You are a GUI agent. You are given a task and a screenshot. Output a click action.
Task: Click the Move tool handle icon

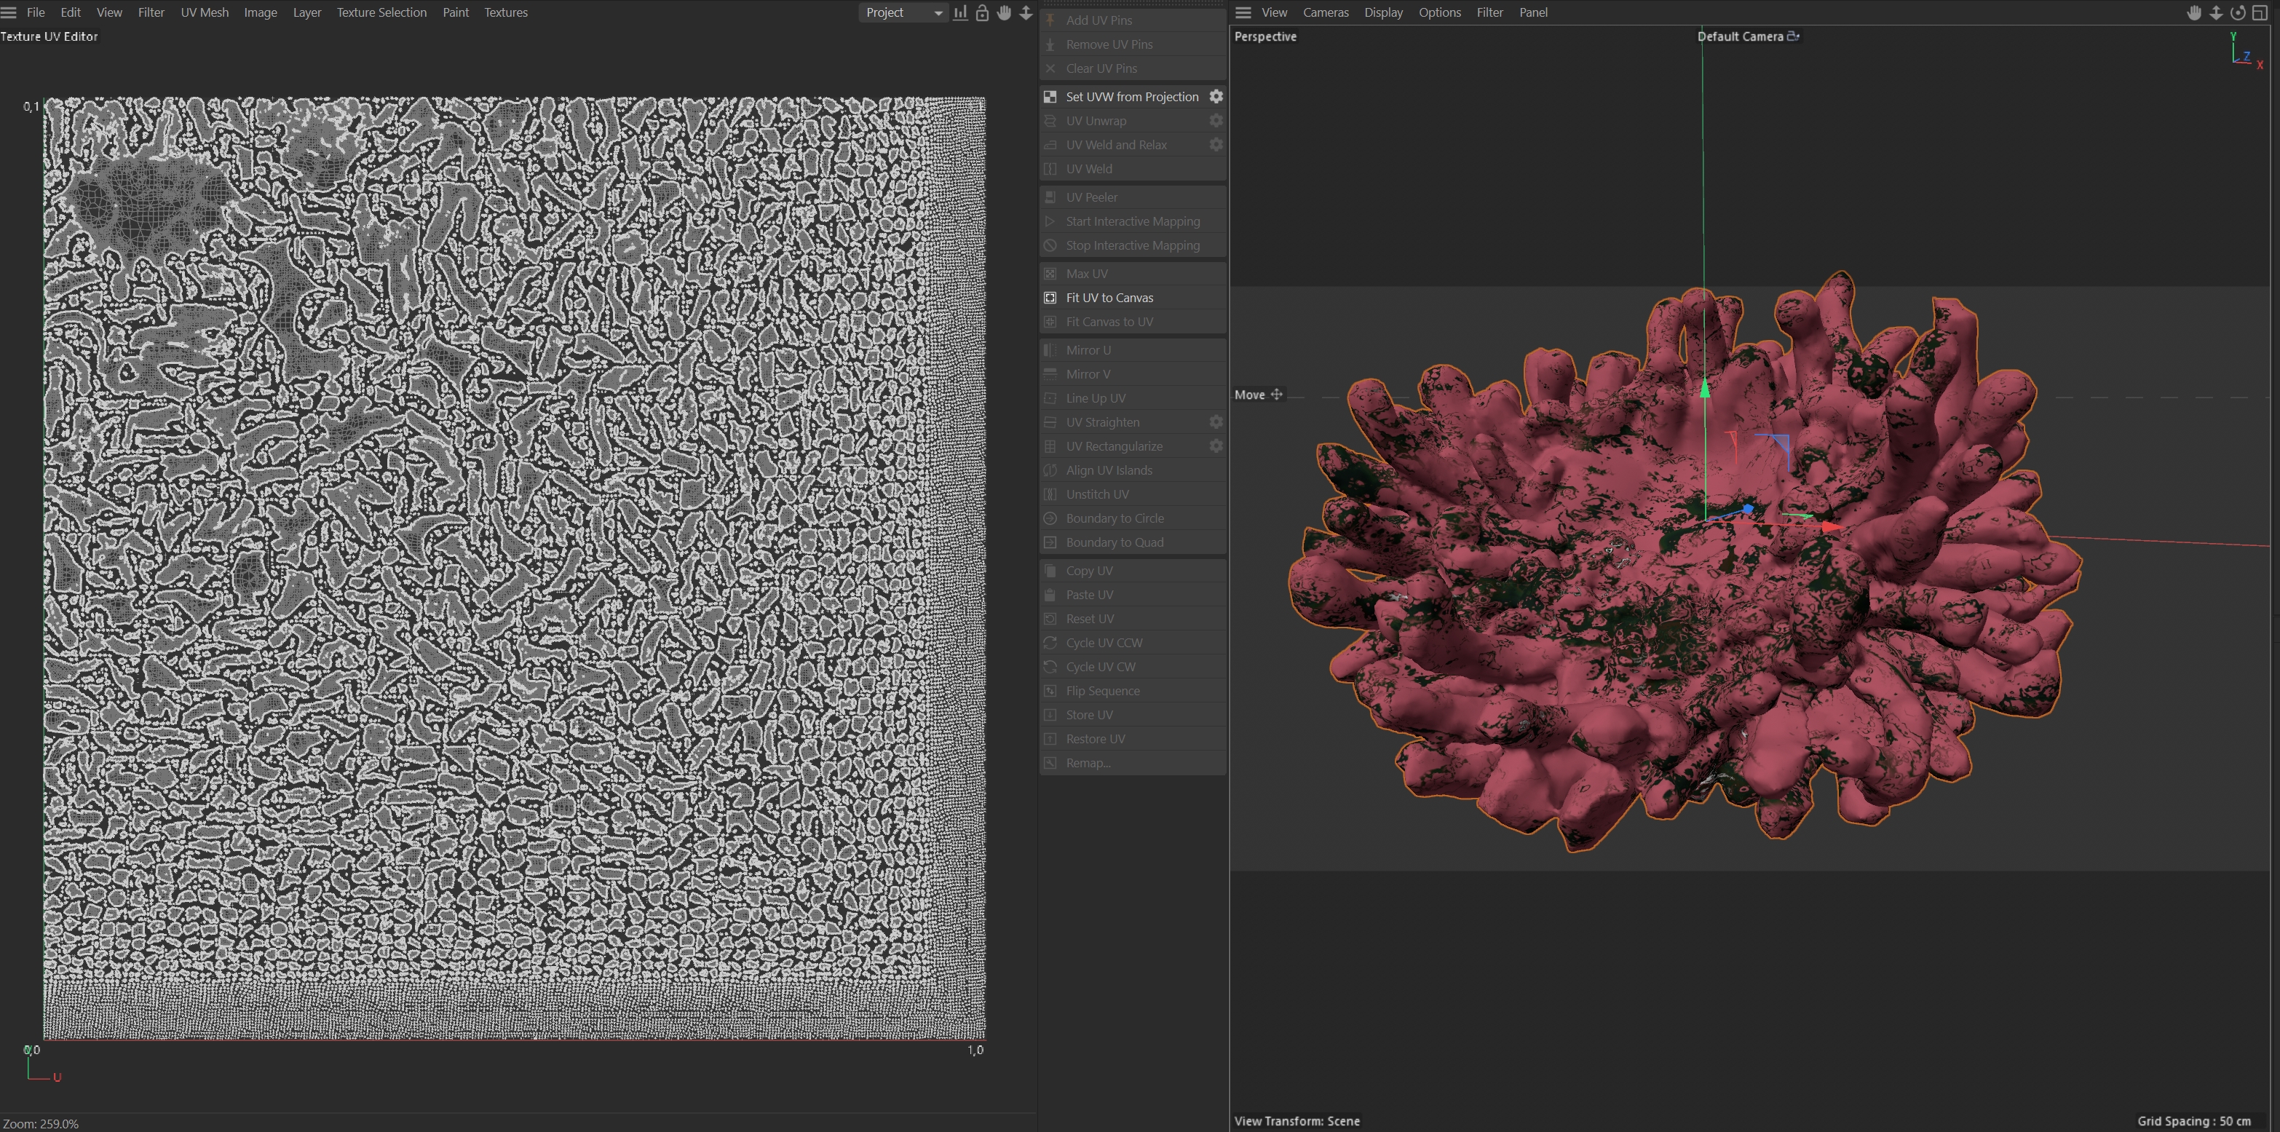click(x=1276, y=395)
